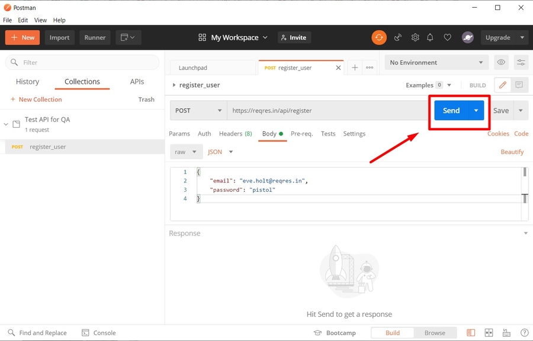Screen dimensions: 533x341
Task: Click the satellite capture requests icon
Action: tap(397, 37)
